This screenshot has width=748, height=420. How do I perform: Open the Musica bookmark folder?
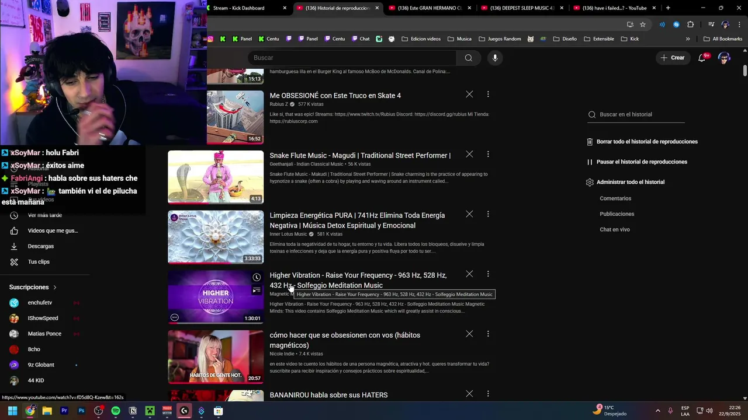tap(459, 39)
